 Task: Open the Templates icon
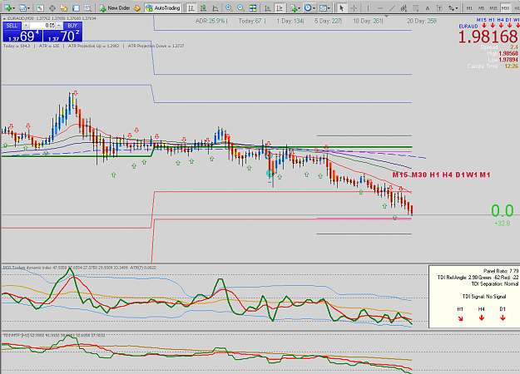tap(323, 8)
